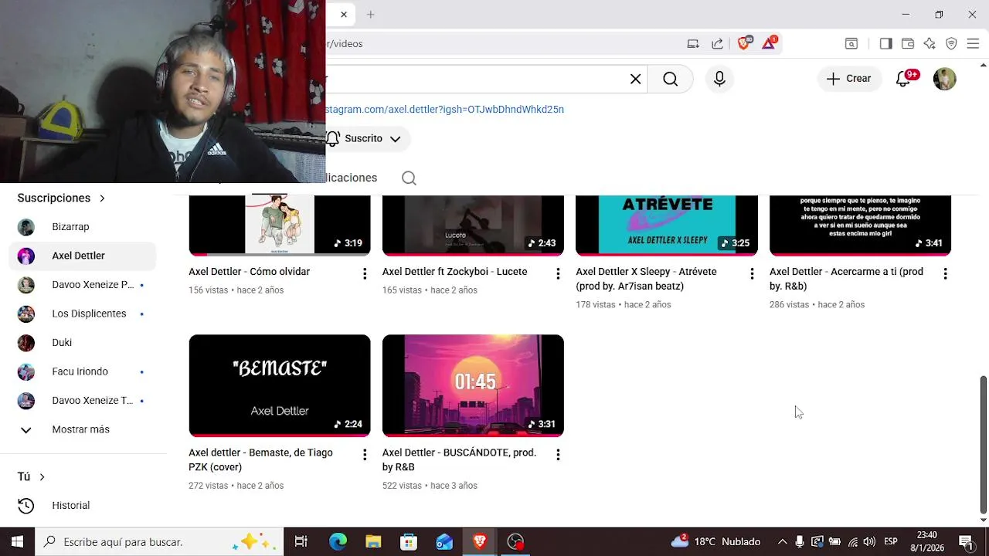This screenshot has width=989, height=556.
Task: Open Los Displicentes subscription
Action: click(x=83, y=314)
